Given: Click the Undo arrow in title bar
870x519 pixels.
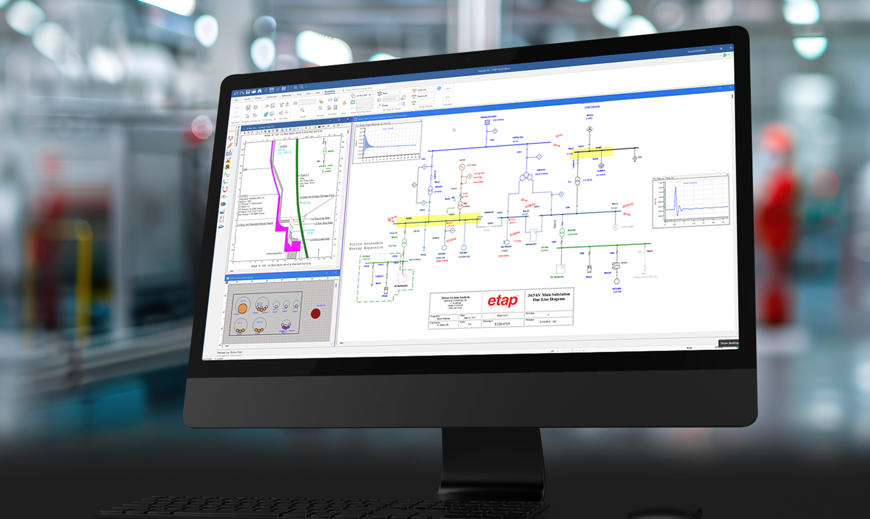Looking at the screenshot, I should (x=236, y=93).
